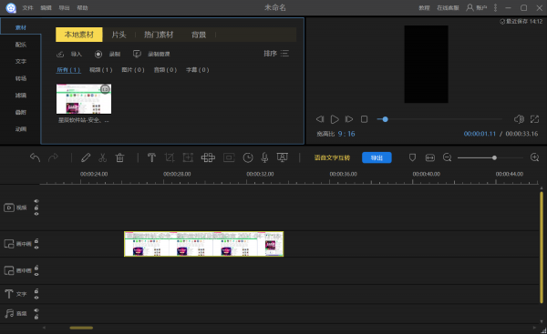Click the fit-to-timeline width icon

429,157
